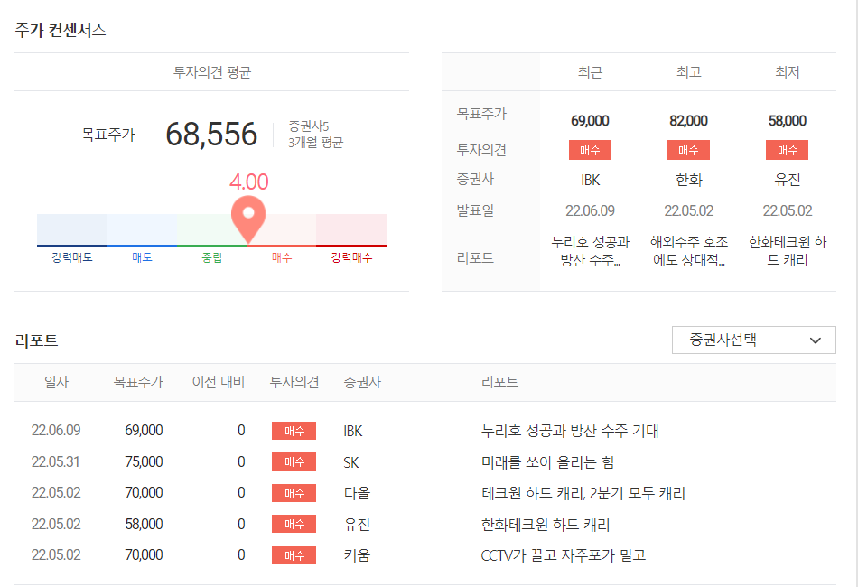This screenshot has height=587, width=858.
Task: Click 매수 badge in SK report row
Action: click(294, 462)
